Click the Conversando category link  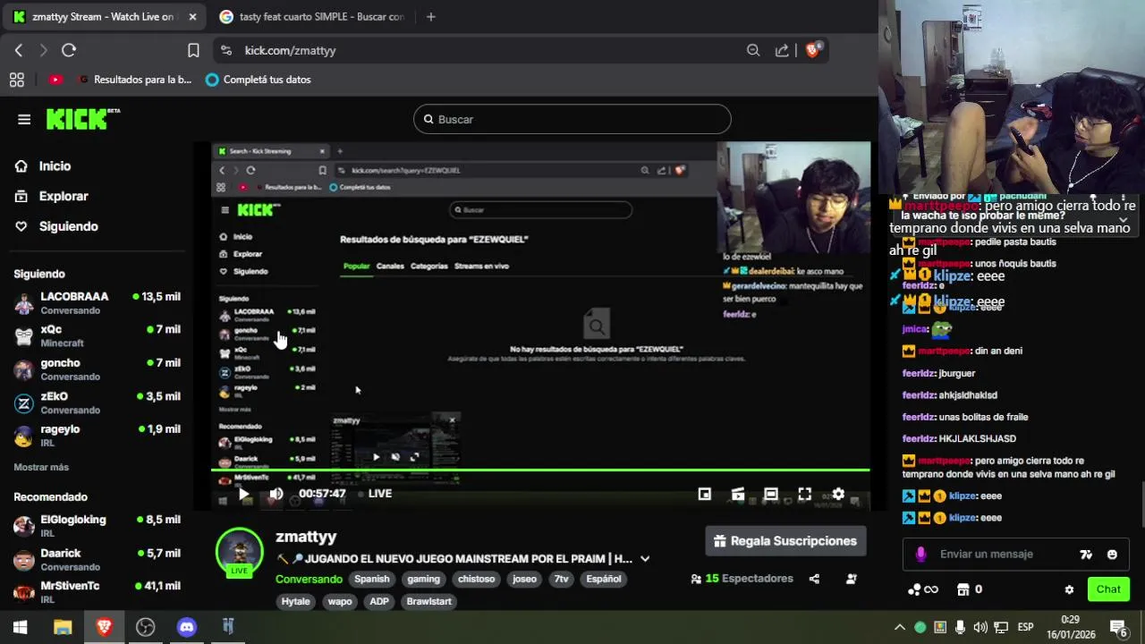point(309,580)
